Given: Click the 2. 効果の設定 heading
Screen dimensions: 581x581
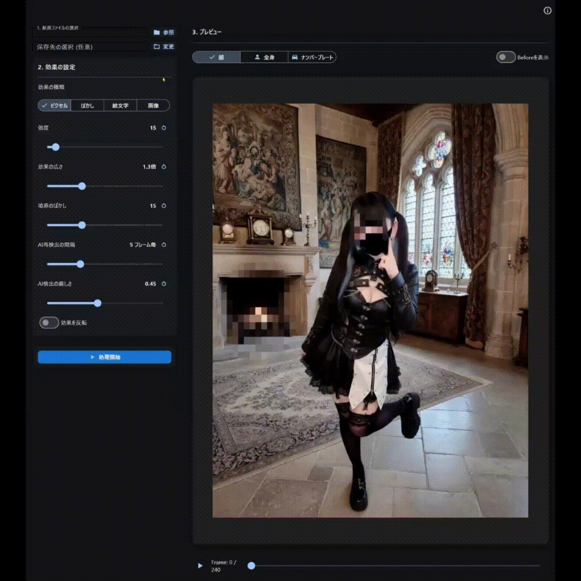Looking at the screenshot, I should [x=56, y=67].
